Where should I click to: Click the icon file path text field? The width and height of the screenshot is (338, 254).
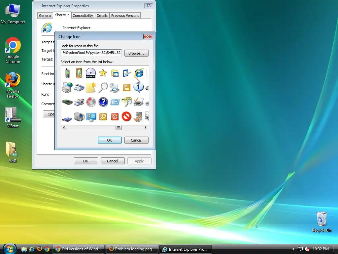pos(91,53)
